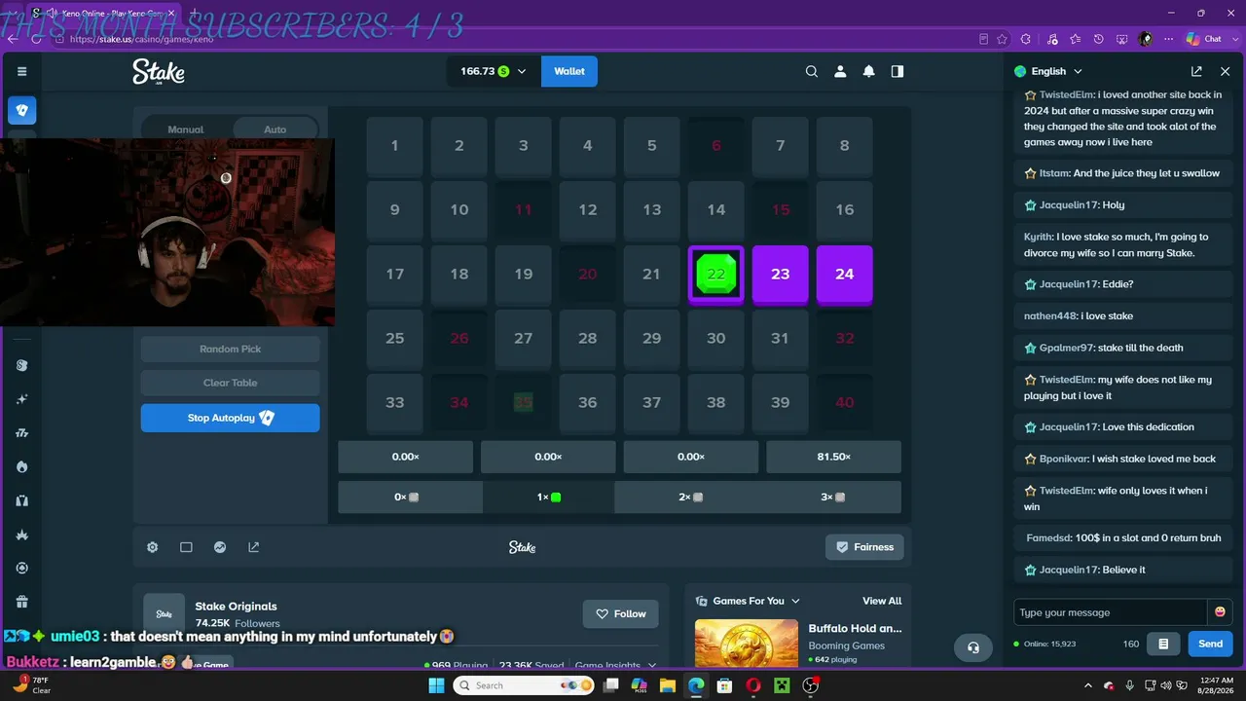Image resolution: width=1246 pixels, height=701 pixels.
Task: Pick Keno number 30
Action: click(716, 338)
